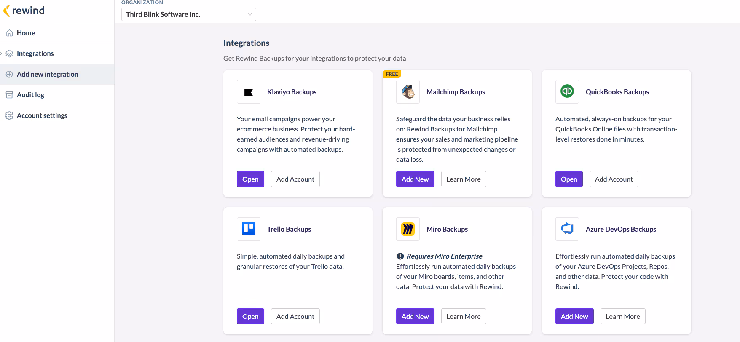Click the Rewind logo in the header
This screenshot has width=740, height=342.
tap(24, 11)
